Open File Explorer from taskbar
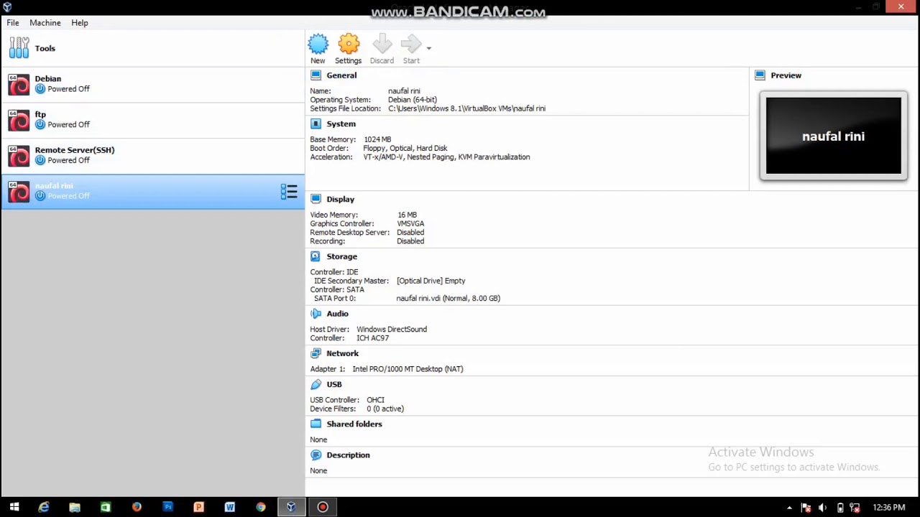920x517 pixels. (75, 507)
